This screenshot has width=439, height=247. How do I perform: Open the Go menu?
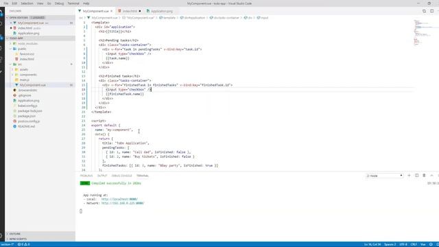coord(49,3)
